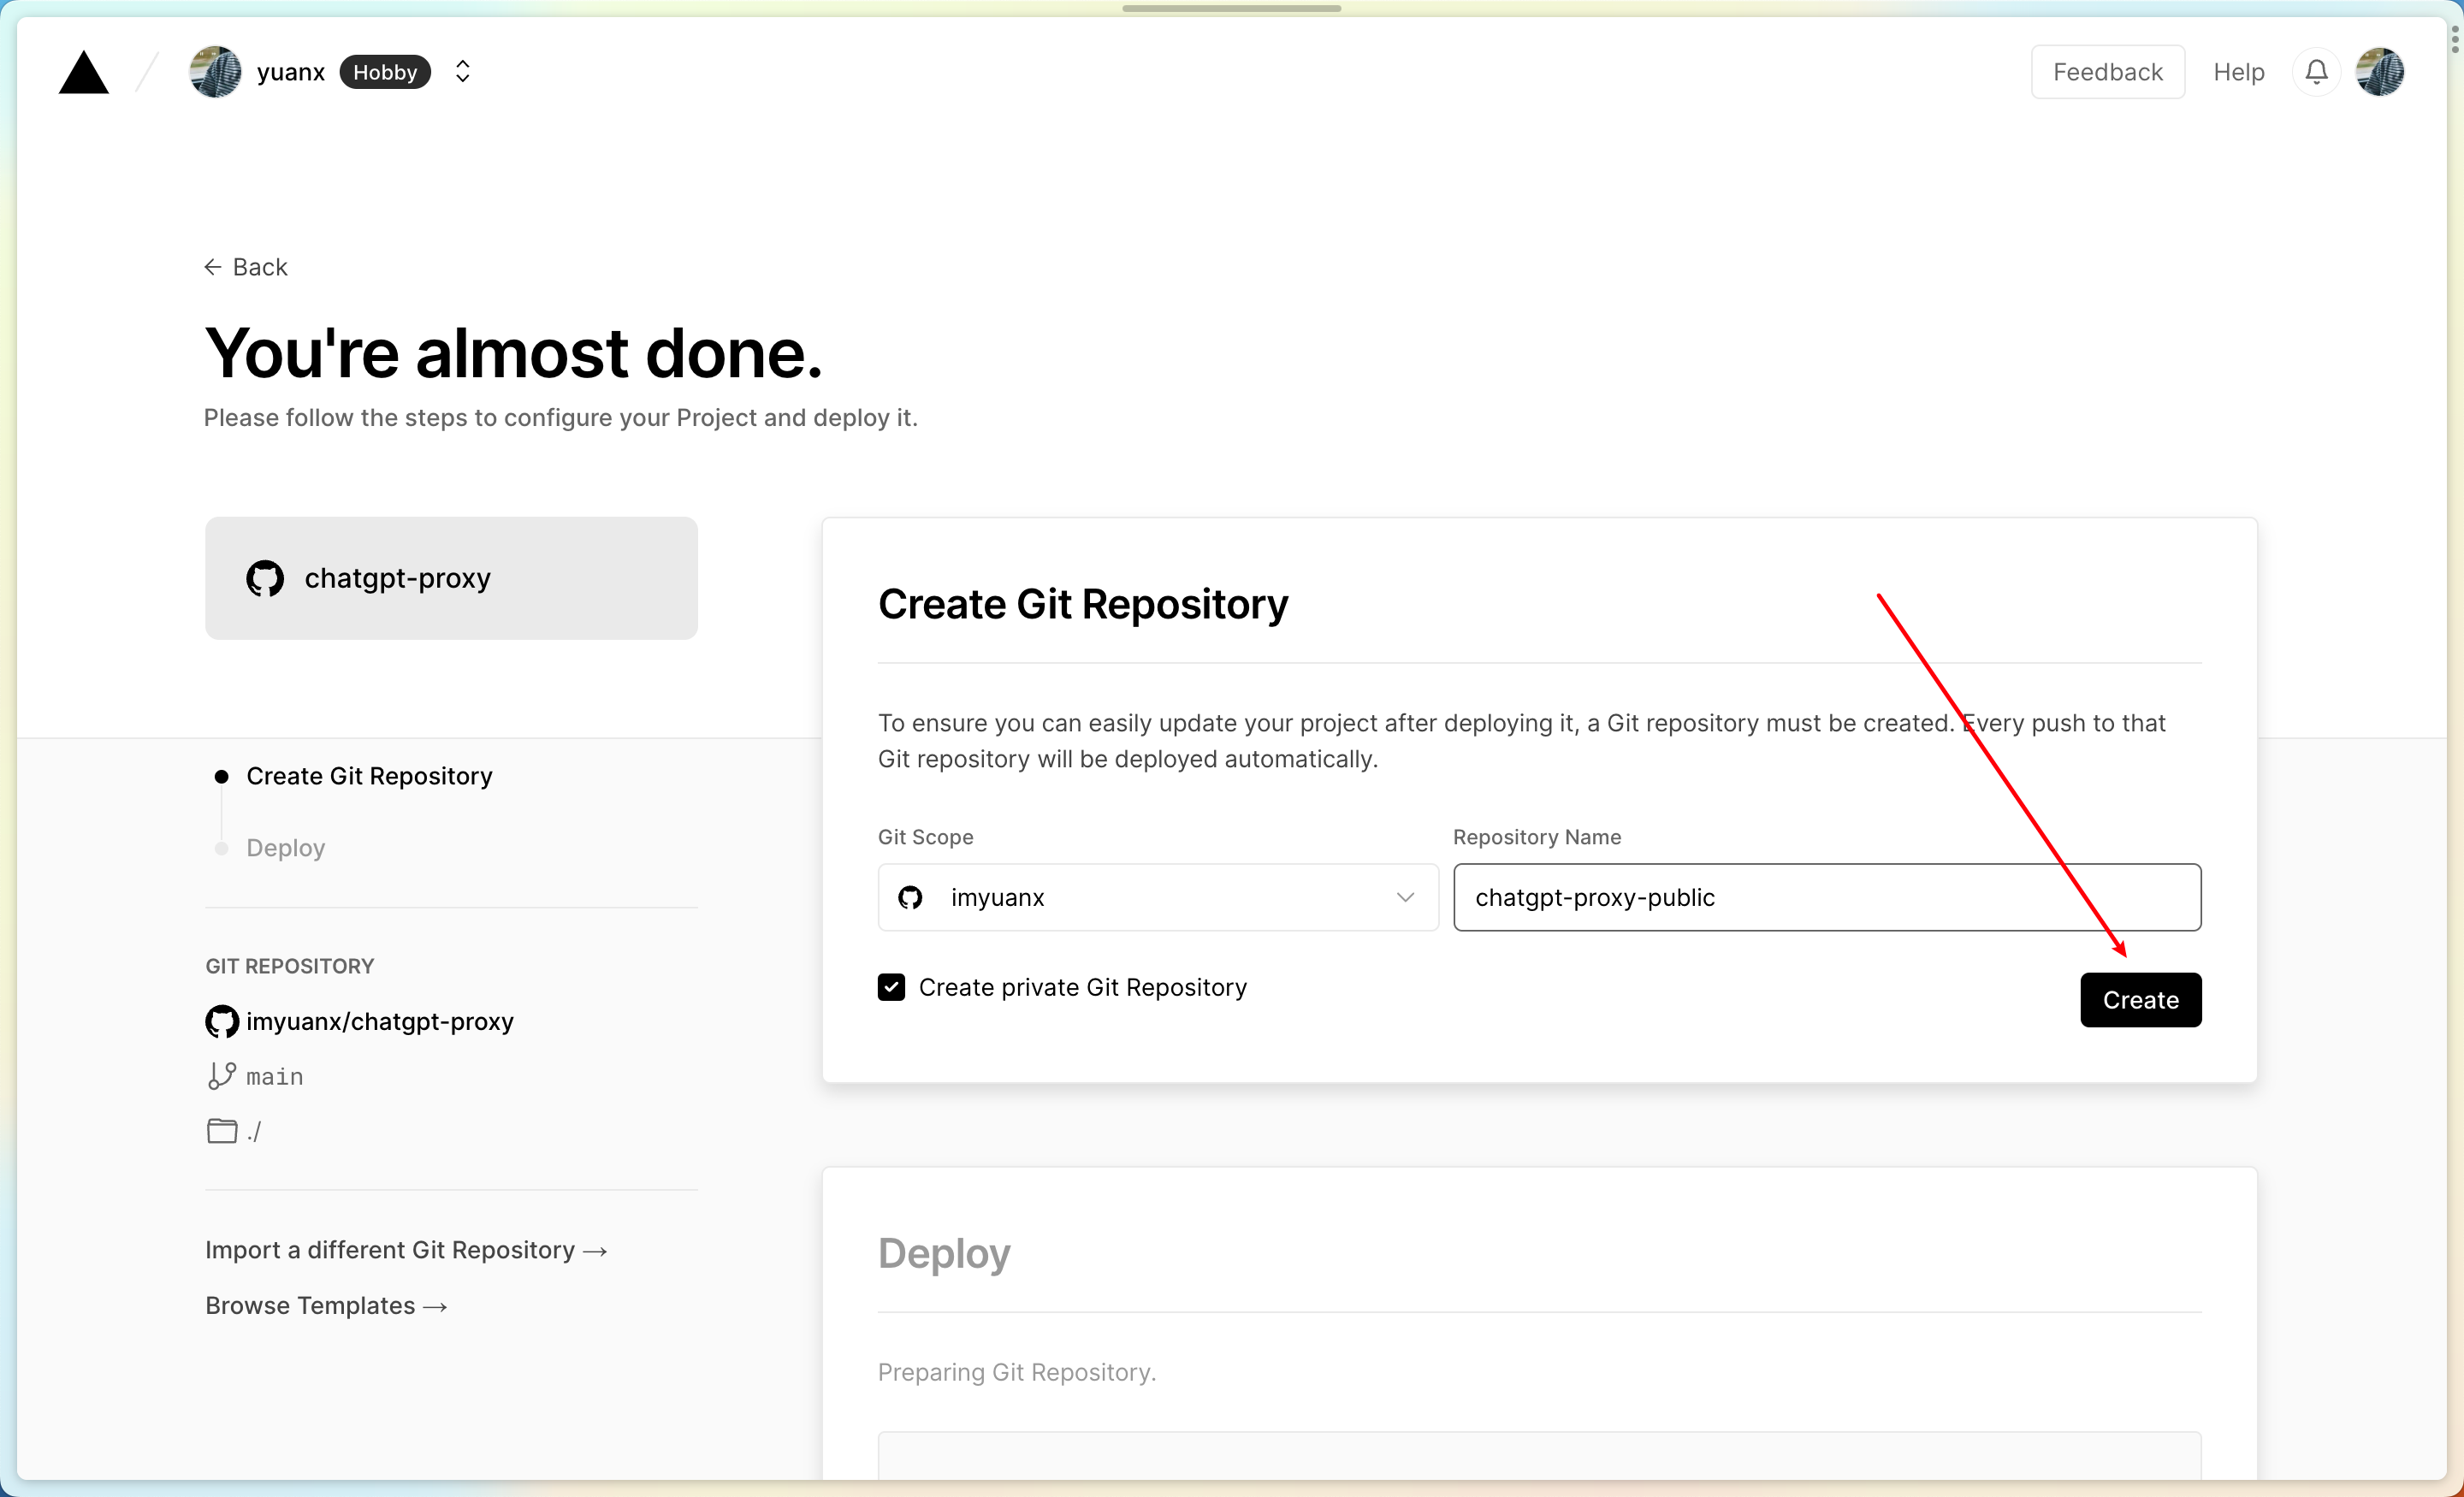Click GitHub icon on chatgpt-proxy card

[x=265, y=578]
